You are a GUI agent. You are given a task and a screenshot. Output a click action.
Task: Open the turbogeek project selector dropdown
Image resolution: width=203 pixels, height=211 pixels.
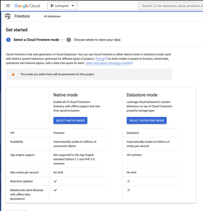tap(62, 6)
